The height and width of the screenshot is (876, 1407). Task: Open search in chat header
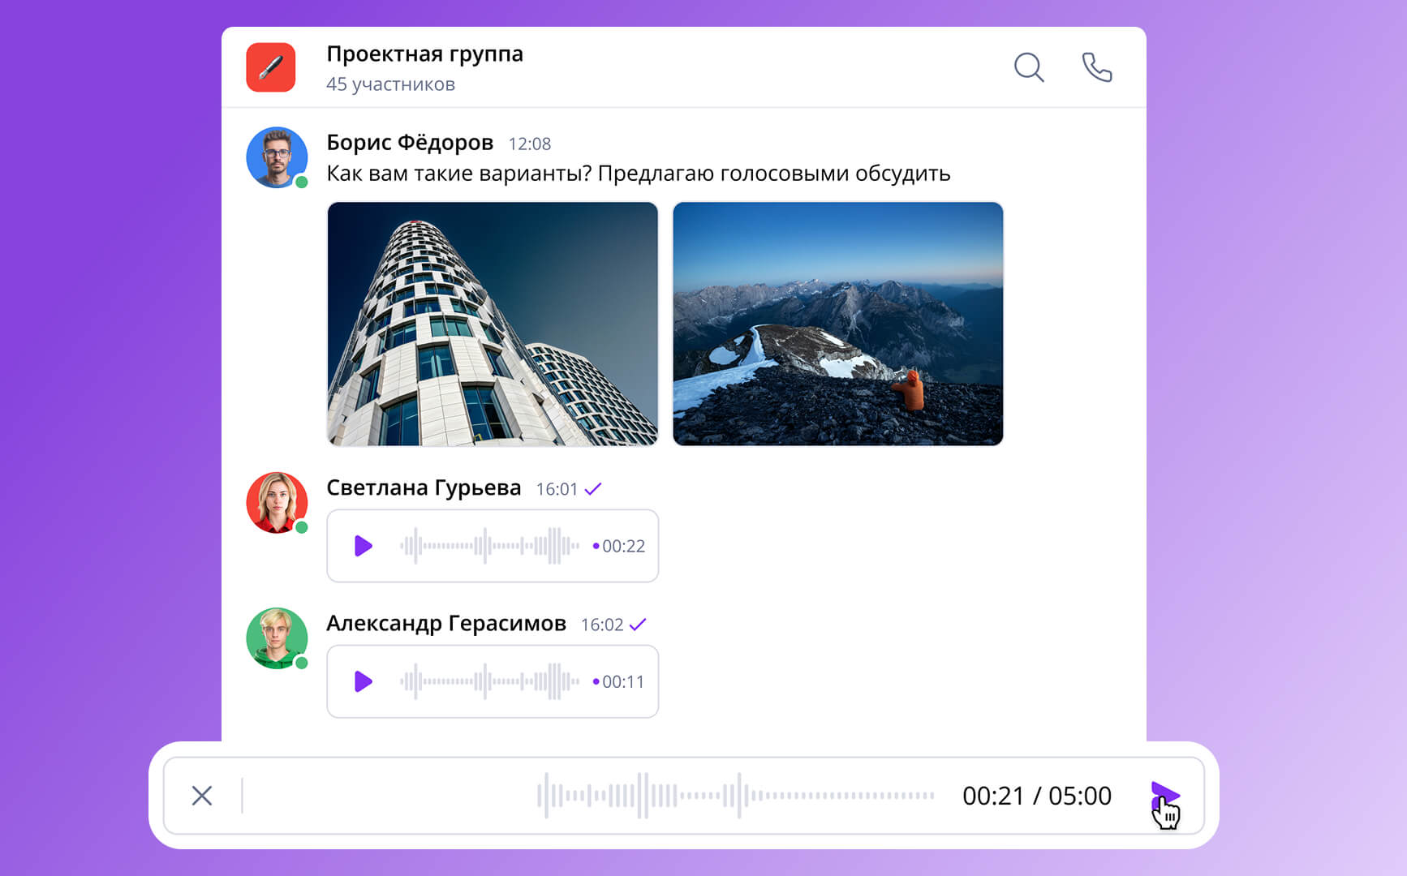[1029, 67]
